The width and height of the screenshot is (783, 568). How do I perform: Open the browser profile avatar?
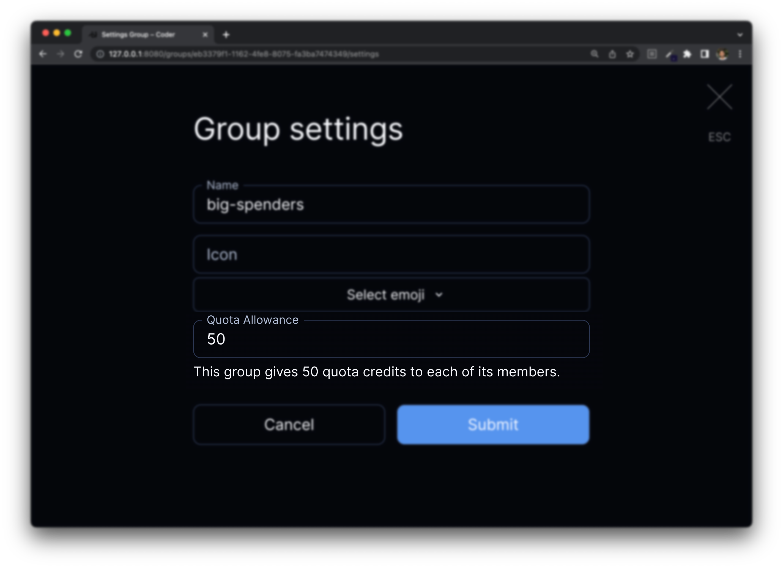(x=722, y=54)
